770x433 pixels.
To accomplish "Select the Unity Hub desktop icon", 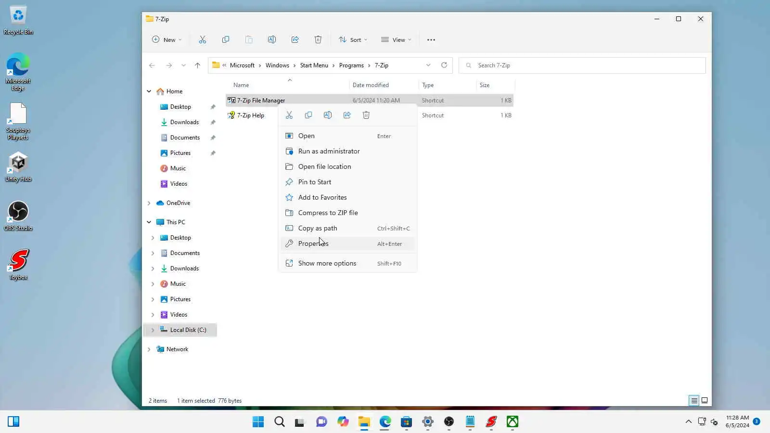I will 18,167.
